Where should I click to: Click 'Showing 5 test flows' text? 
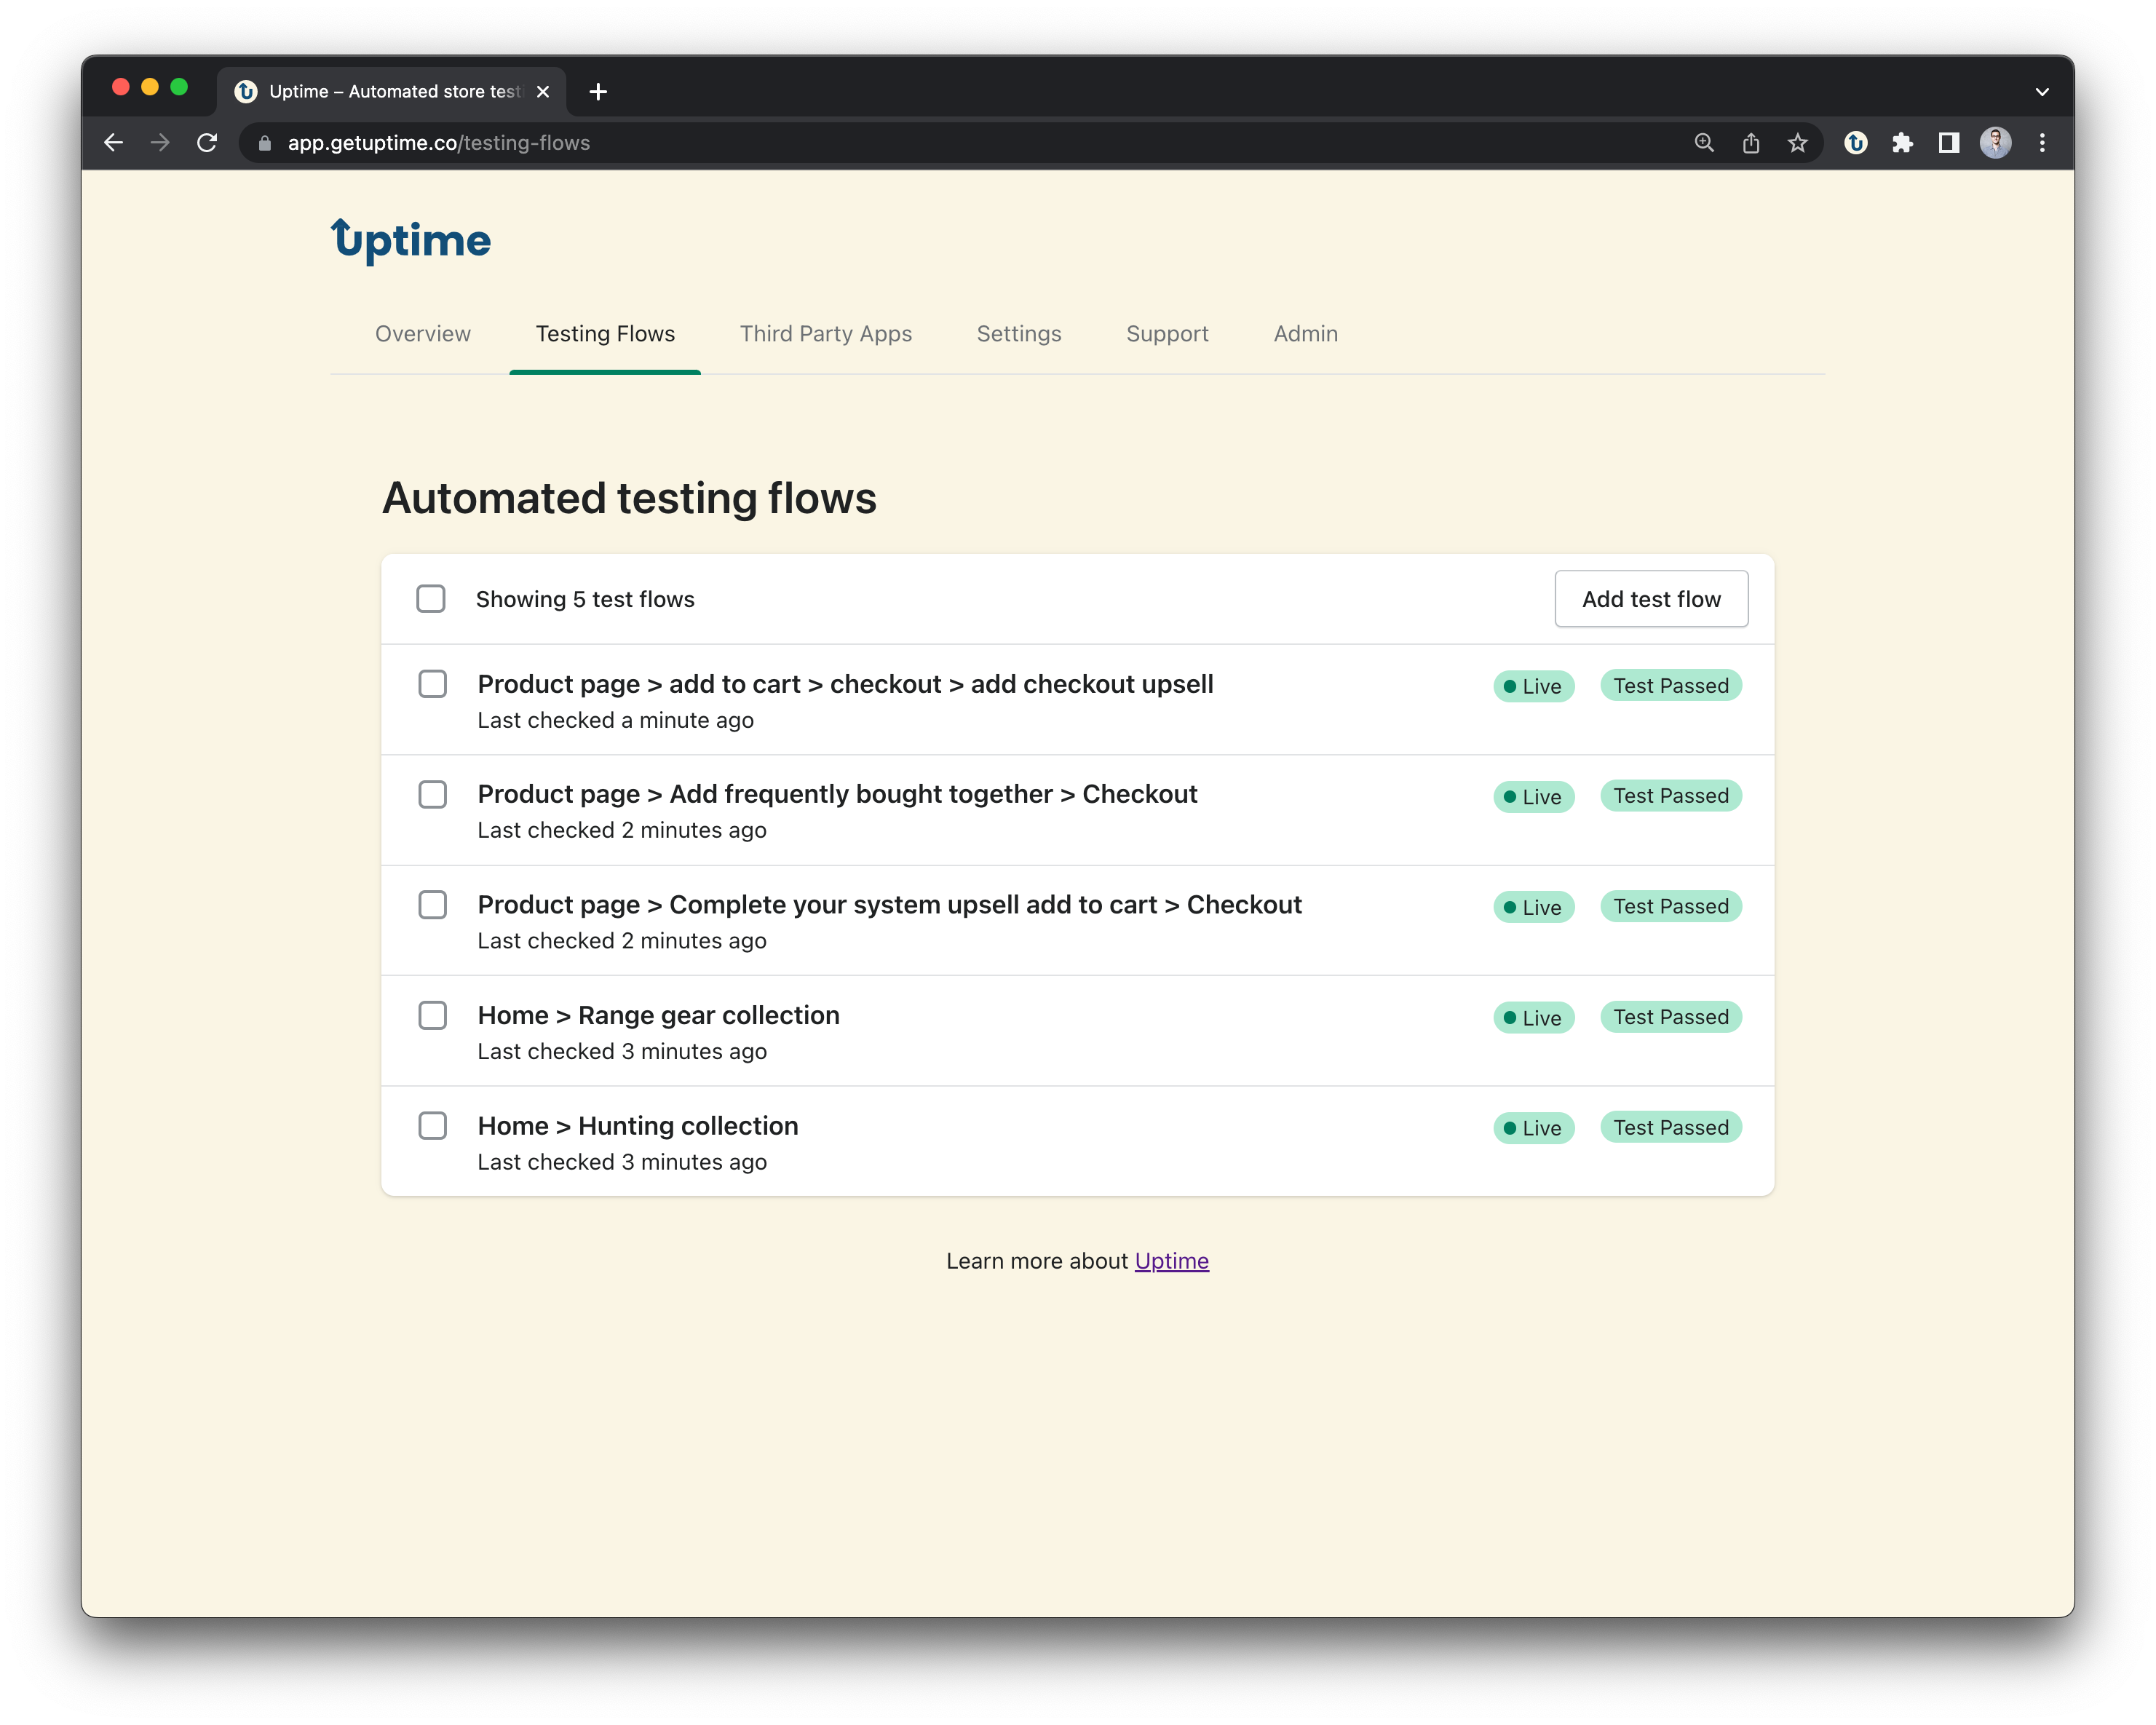[x=585, y=599]
